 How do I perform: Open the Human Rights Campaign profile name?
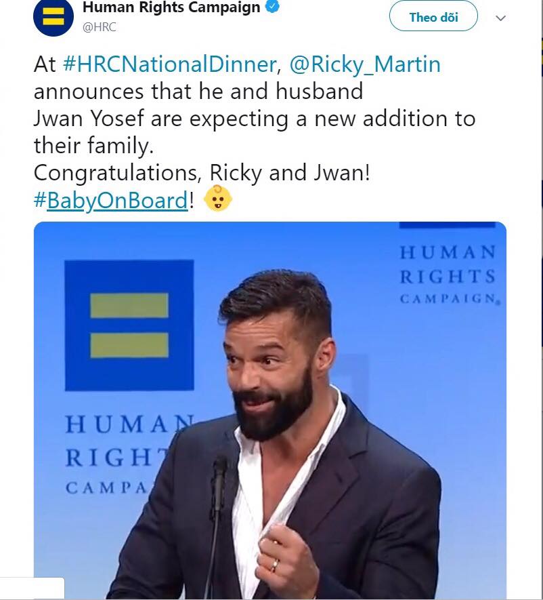[171, 8]
